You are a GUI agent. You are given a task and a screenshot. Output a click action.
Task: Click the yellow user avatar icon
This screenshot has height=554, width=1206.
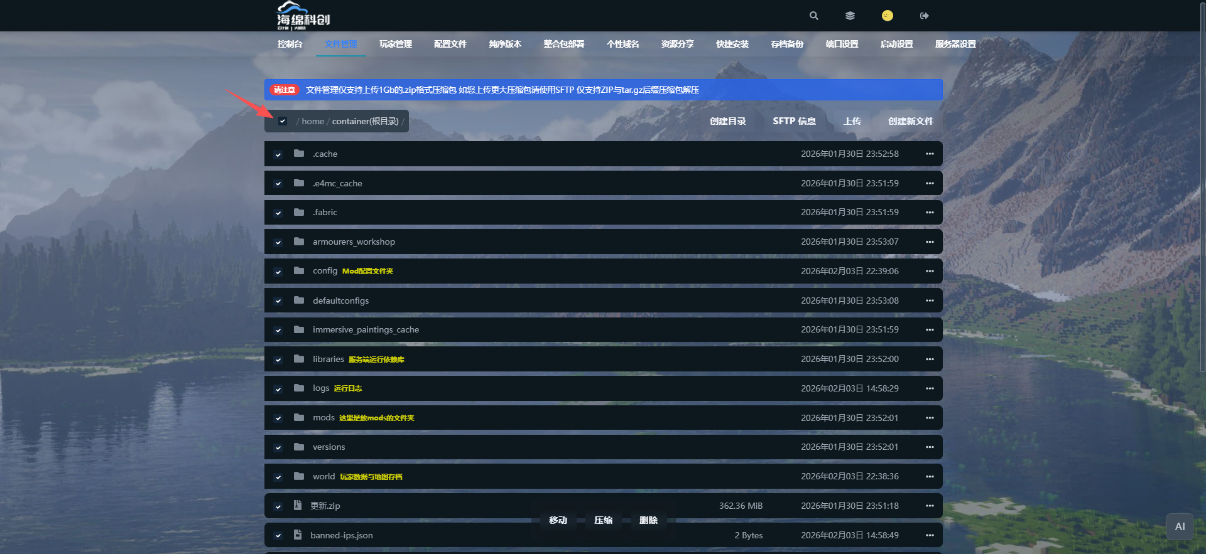[887, 16]
